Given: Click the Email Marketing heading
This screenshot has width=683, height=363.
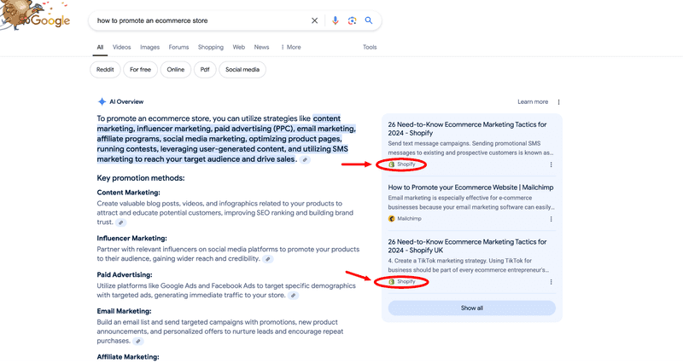Looking at the screenshot, I should pyautogui.click(x=124, y=311).
